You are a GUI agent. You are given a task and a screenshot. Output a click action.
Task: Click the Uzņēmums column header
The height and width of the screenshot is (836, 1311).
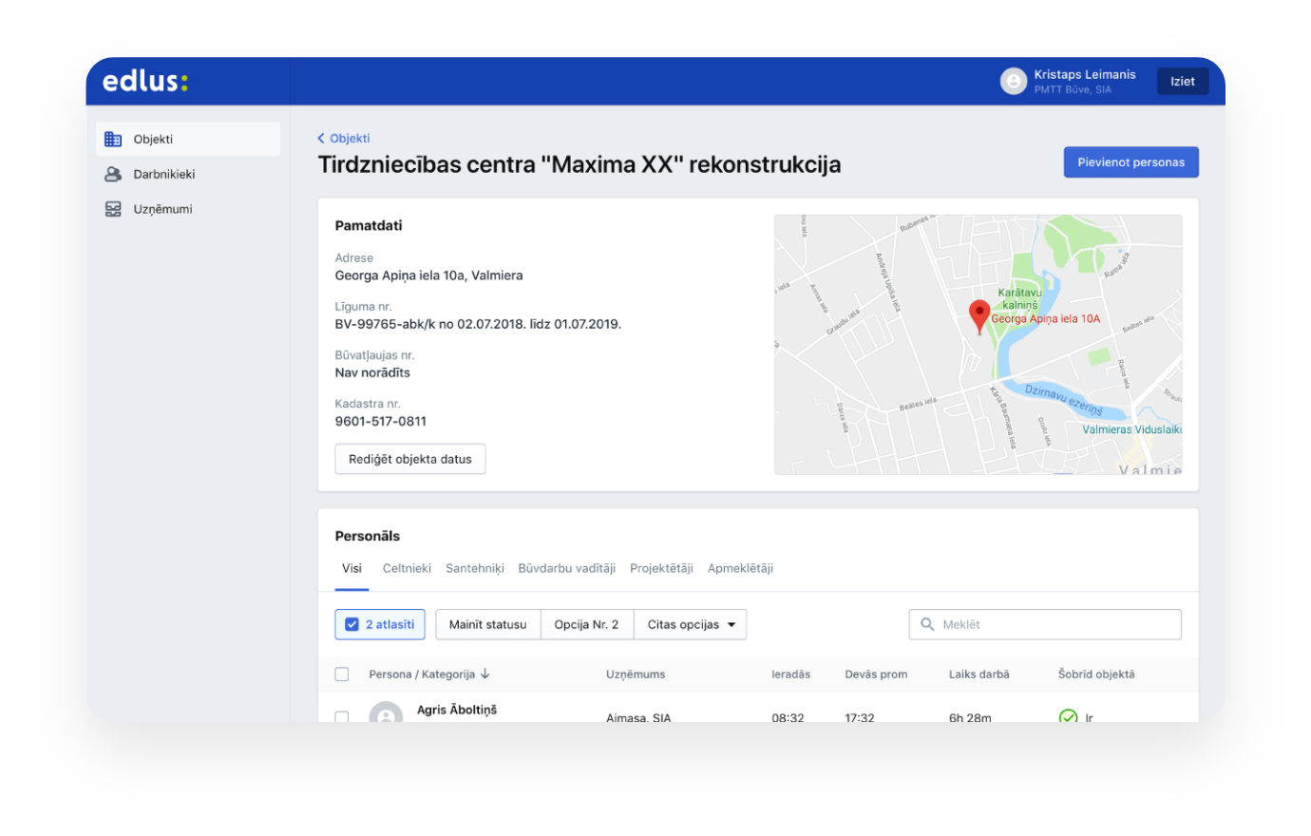[x=636, y=674]
